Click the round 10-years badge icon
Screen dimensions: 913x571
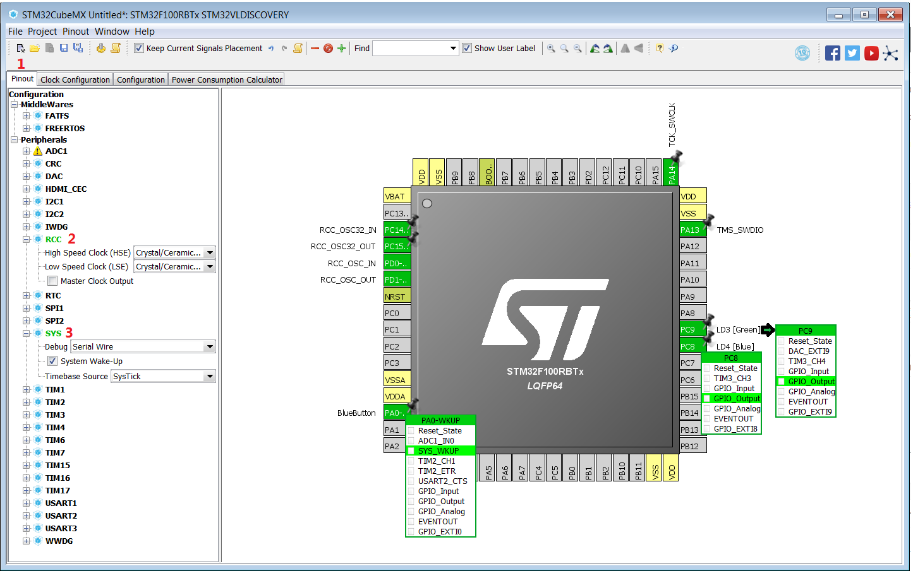(802, 53)
